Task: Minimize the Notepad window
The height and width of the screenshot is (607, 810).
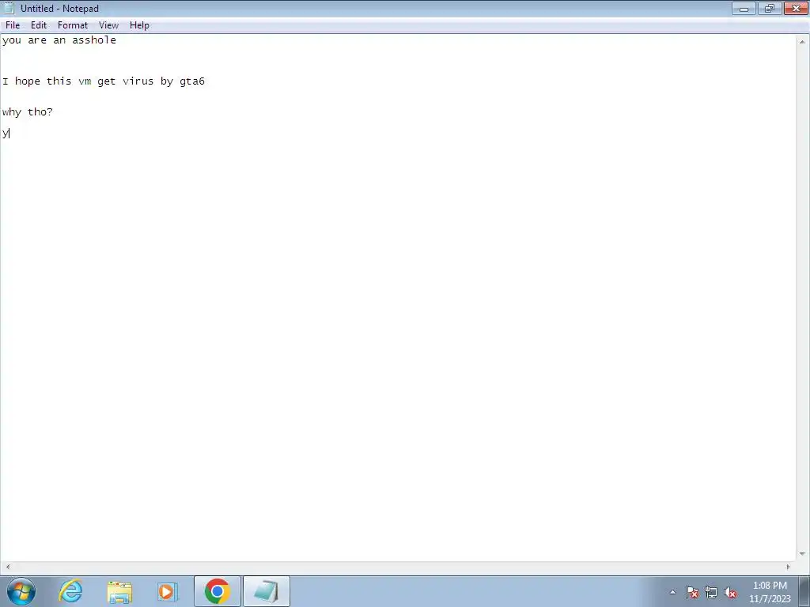Action: (744, 8)
